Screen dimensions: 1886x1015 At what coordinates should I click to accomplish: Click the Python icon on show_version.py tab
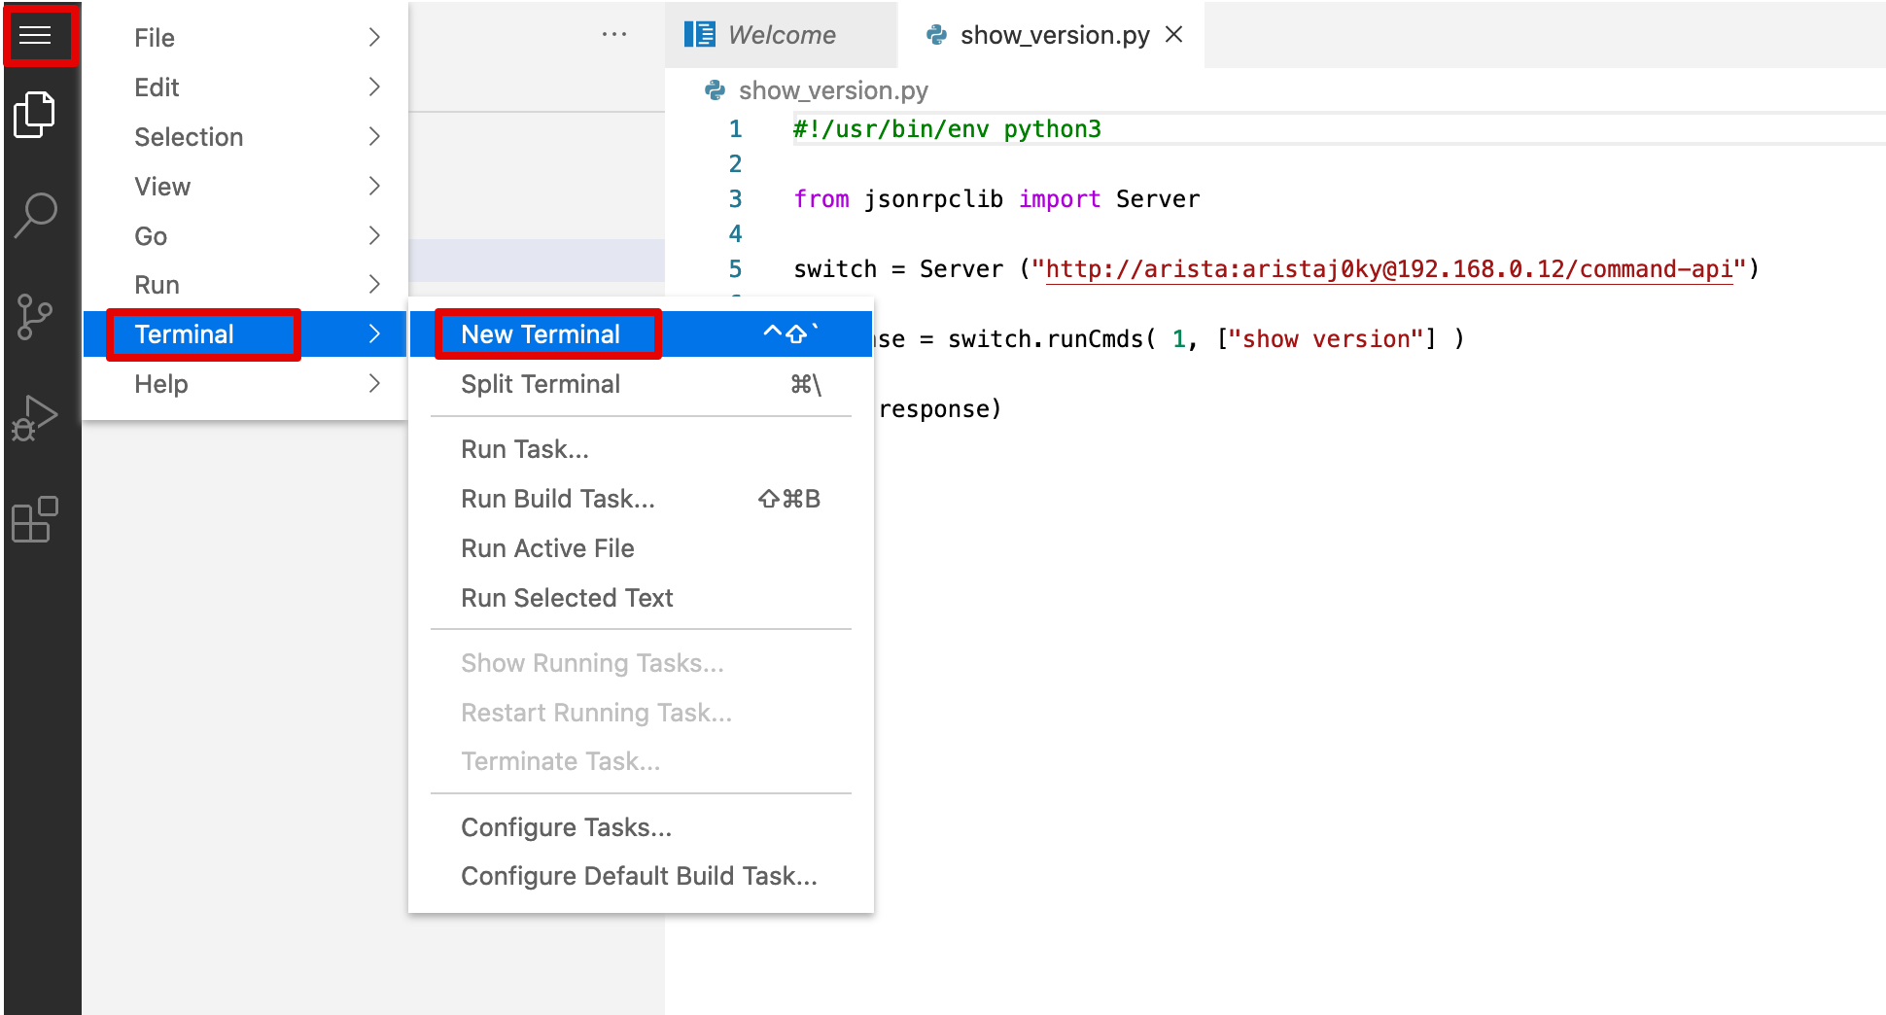click(936, 35)
